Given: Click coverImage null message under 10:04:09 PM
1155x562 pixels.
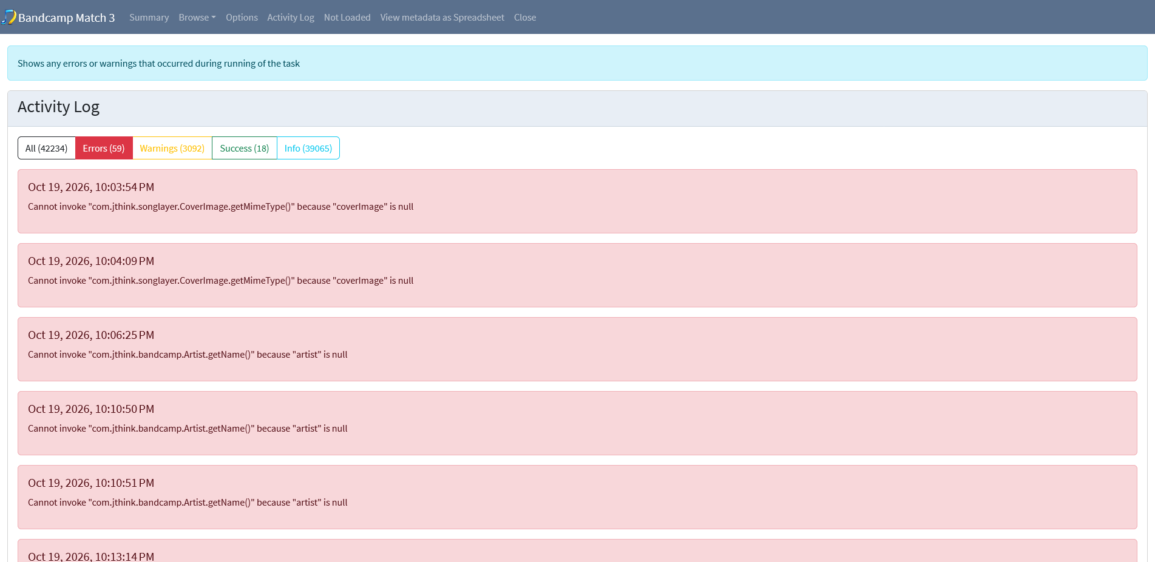Looking at the screenshot, I should (x=220, y=281).
